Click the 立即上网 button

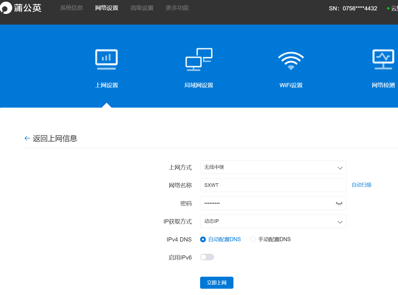[217, 283]
